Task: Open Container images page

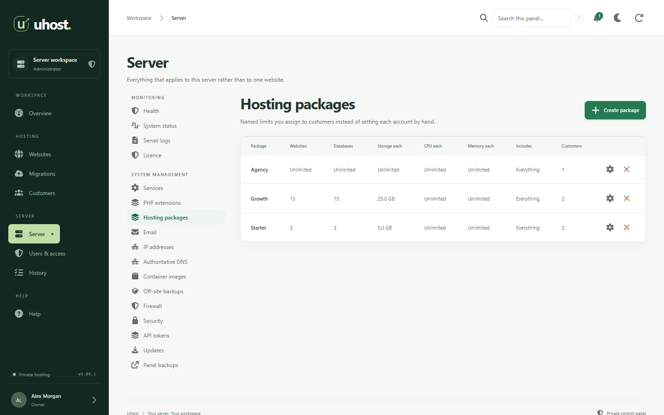Action: coord(176,277)
